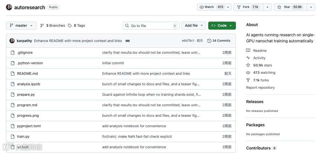
Task: Click the forks icon in About
Action: [248, 80]
